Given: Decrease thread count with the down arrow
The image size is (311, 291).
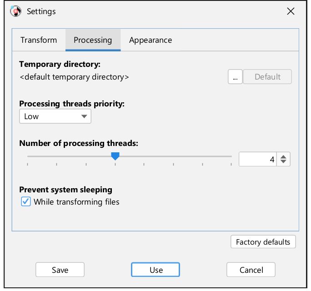Looking at the screenshot, I should pyautogui.click(x=283, y=162).
